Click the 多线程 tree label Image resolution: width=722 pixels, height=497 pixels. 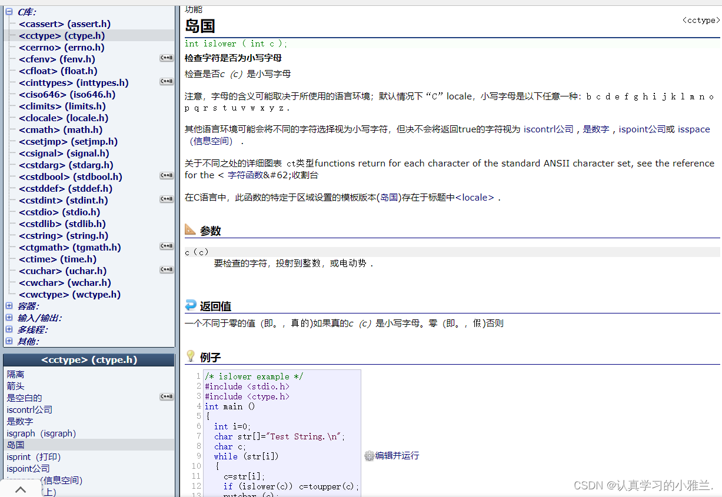(x=32, y=329)
